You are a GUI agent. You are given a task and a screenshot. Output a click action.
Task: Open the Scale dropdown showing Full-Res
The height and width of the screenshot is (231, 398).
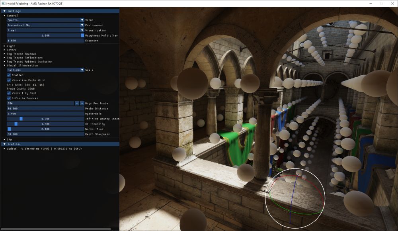45,70
